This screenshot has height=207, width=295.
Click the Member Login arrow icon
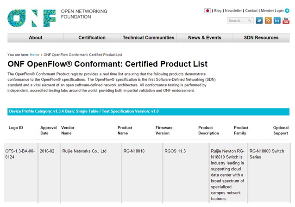tap(287, 11)
